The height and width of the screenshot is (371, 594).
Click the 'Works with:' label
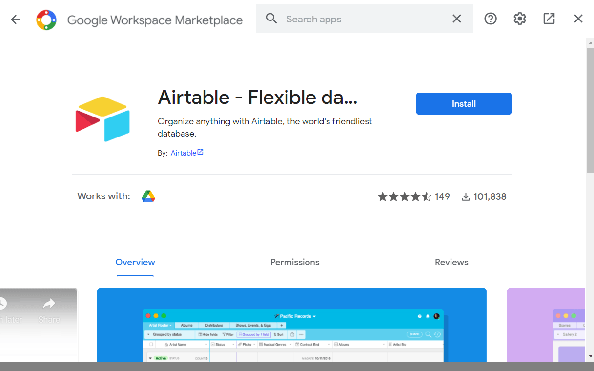point(103,196)
